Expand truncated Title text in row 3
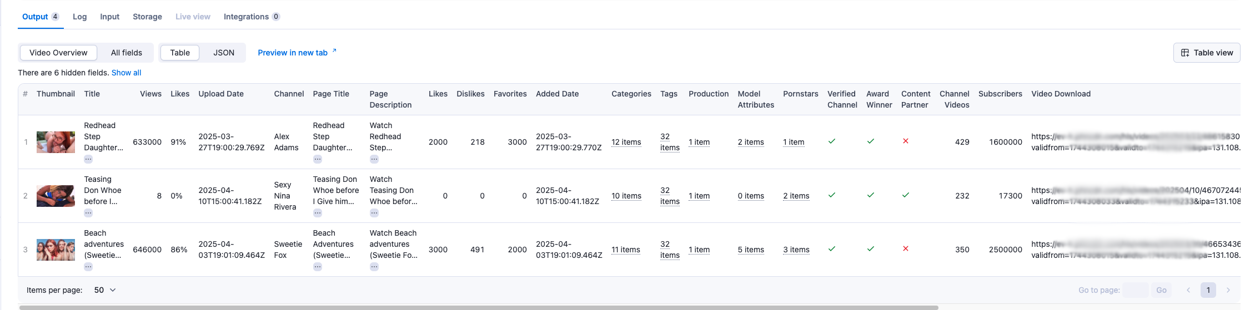Image resolution: width=1255 pixels, height=310 pixels. click(x=88, y=267)
